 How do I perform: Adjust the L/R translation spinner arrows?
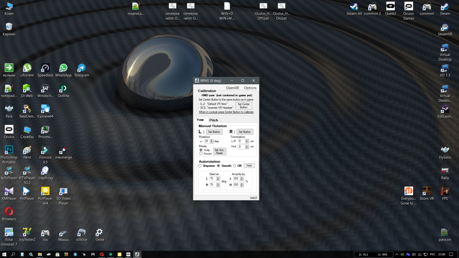click(247, 141)
